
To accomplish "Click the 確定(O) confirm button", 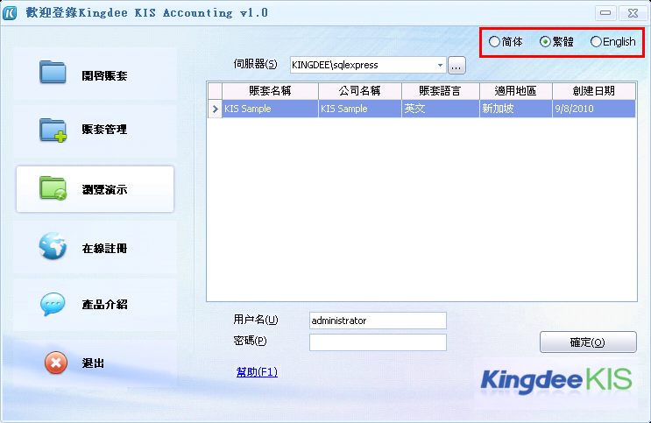I will [588, 342].
